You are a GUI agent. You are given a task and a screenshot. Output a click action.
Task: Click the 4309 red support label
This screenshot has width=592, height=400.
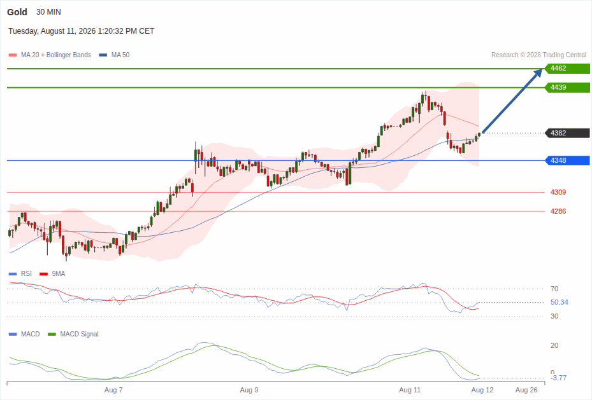coord(558,192)
